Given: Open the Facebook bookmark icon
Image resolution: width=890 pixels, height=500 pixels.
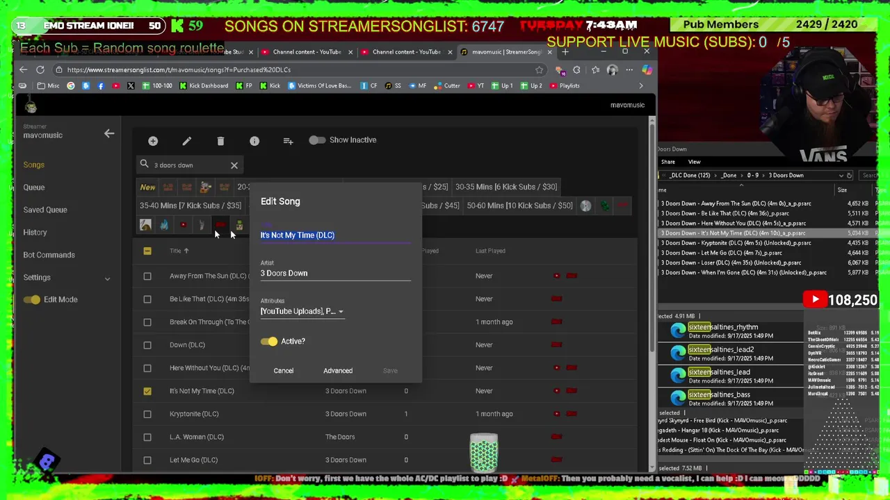Looking at the screenshot, I should click(x=101, y=85).
